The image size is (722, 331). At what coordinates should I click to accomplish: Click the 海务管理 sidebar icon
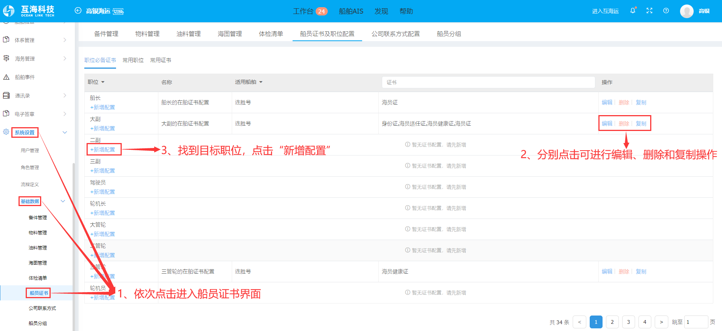pos(6,58)
